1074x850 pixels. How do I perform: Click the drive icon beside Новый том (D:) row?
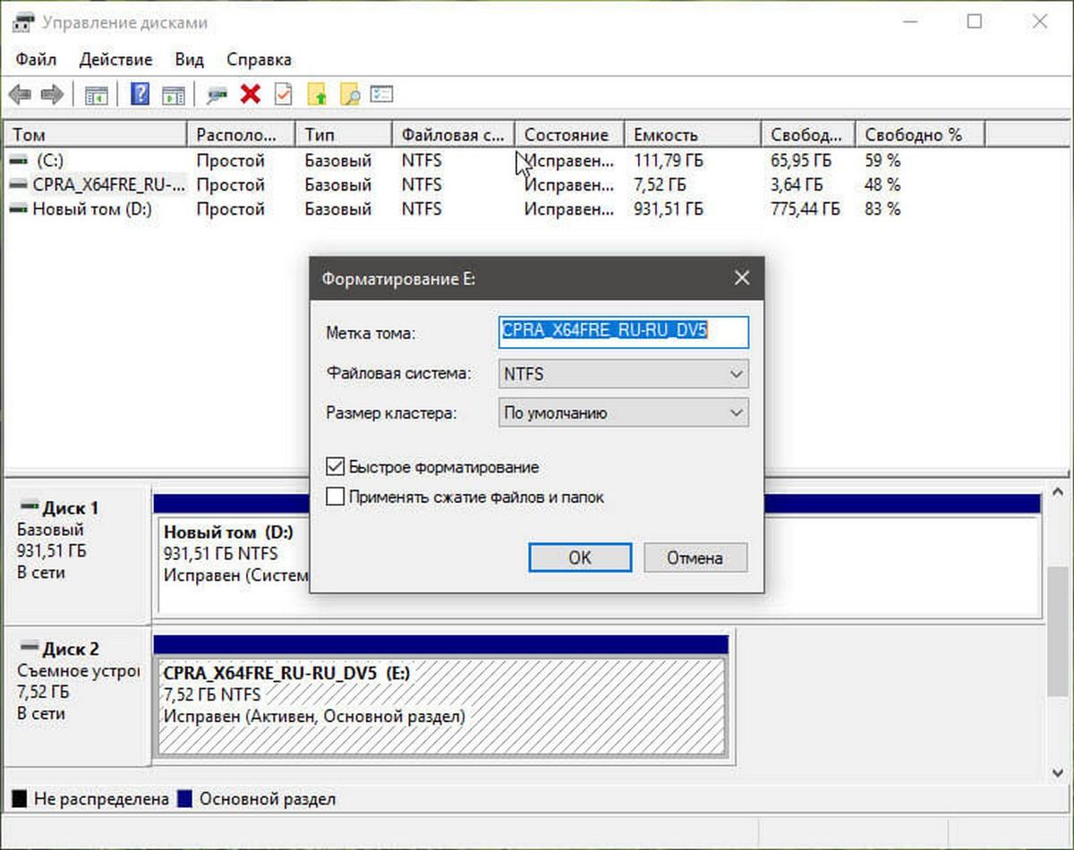coord(19,209)
